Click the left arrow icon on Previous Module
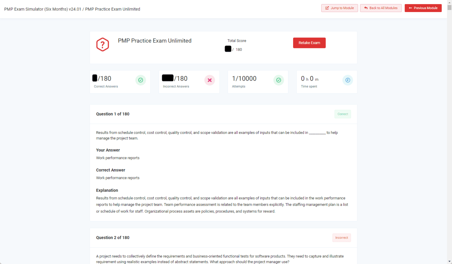The height and width of the screenshot is (264, 452). [x=410, y=8]
